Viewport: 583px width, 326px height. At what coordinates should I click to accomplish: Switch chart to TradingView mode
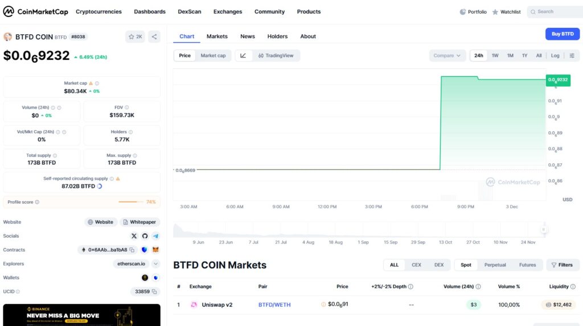click(x=276, y=56)
